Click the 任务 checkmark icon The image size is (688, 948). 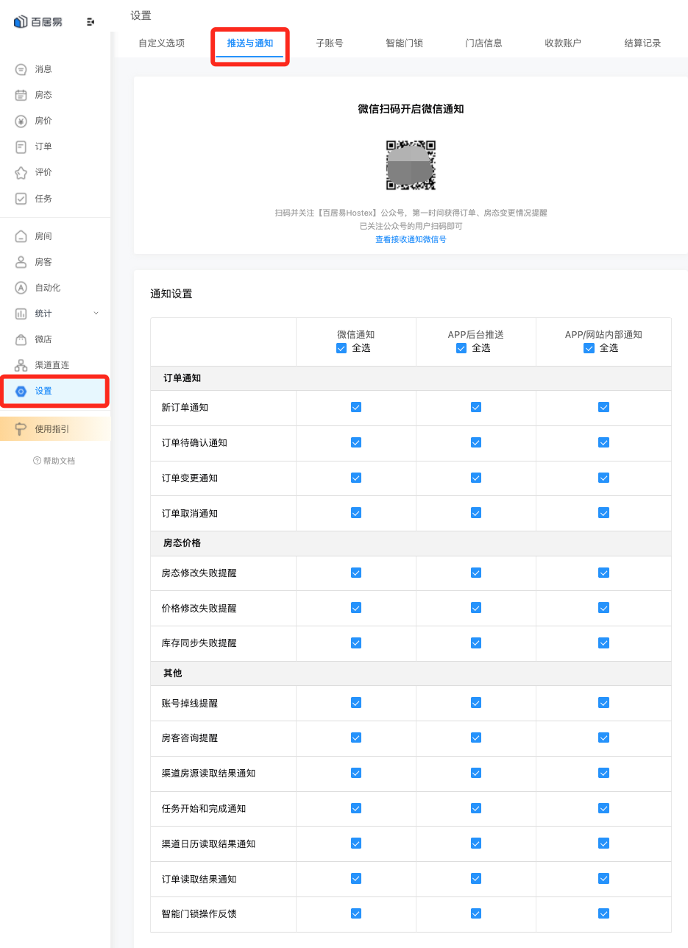point(21,199)
